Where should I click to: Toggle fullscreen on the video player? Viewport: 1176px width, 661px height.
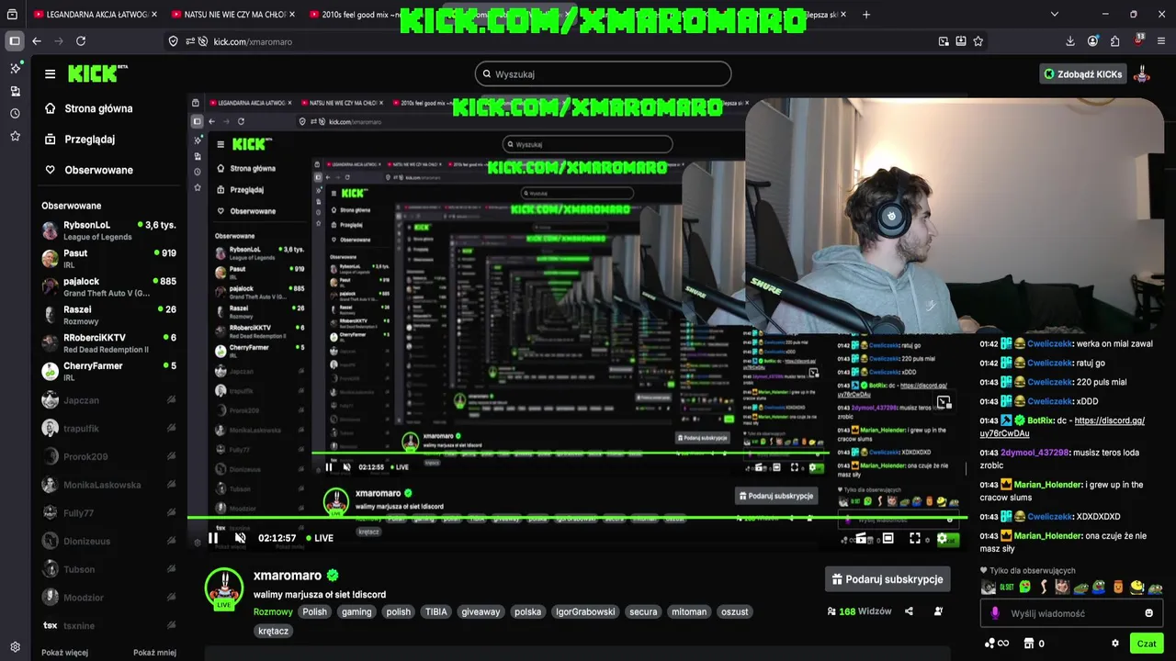click(x=915, y=538)
